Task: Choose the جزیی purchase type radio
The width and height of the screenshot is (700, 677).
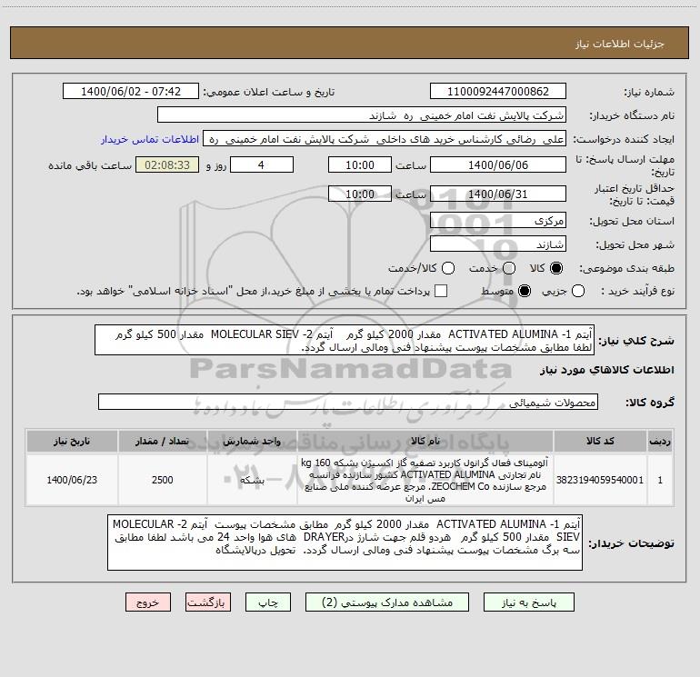Action: tap(578, 291)
